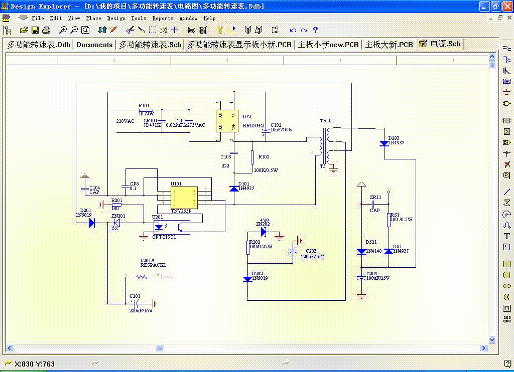This screenshot has height=372, width=514.
Task: Click the 220VAC input label
Action: tap(125, 121)
